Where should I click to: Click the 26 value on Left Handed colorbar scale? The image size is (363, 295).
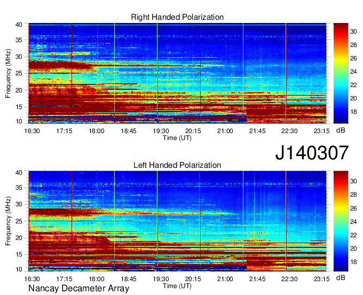coord(353,208)
